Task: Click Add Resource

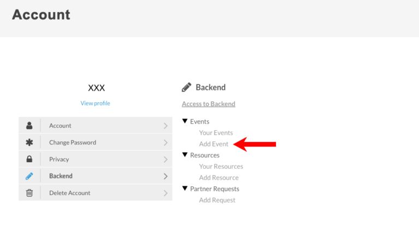Action: coord(219,177)
